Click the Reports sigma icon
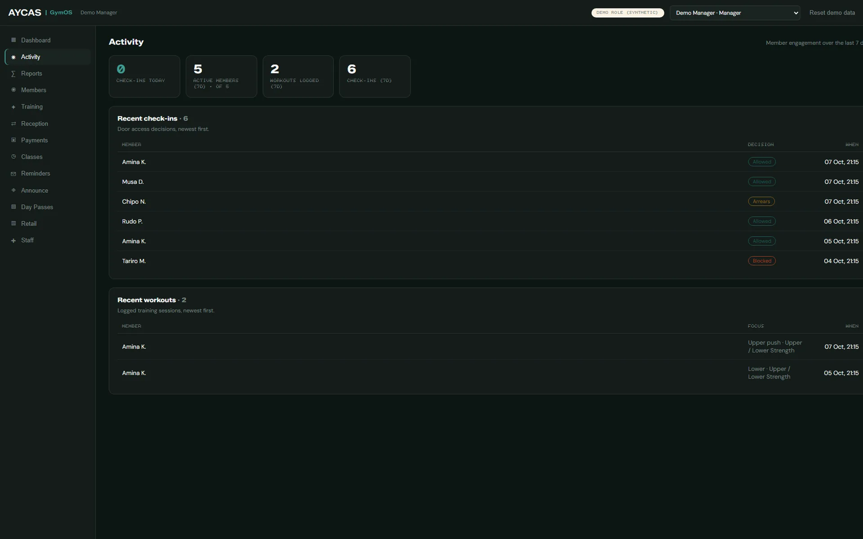Screen dimensions: 863x539 coord(13,74)
